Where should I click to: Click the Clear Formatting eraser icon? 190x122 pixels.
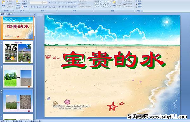56,3
